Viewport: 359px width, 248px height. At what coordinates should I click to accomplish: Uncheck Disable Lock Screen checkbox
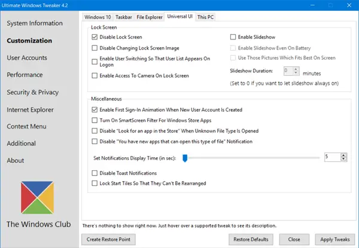95,37
